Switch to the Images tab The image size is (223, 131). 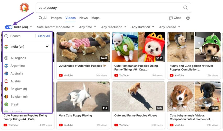(56, 18)
